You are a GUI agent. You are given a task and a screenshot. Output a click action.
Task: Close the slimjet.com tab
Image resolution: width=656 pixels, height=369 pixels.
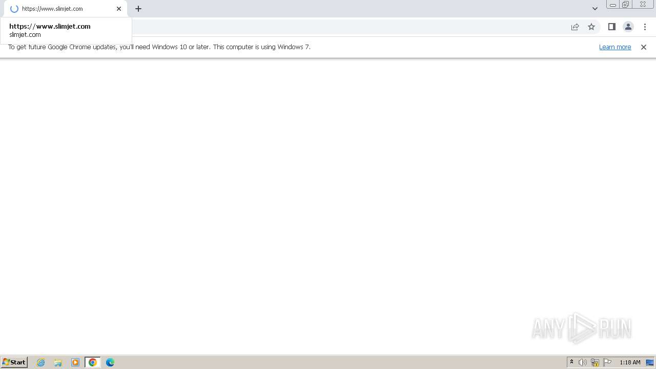pyautogui.click(x=119, y=9)
